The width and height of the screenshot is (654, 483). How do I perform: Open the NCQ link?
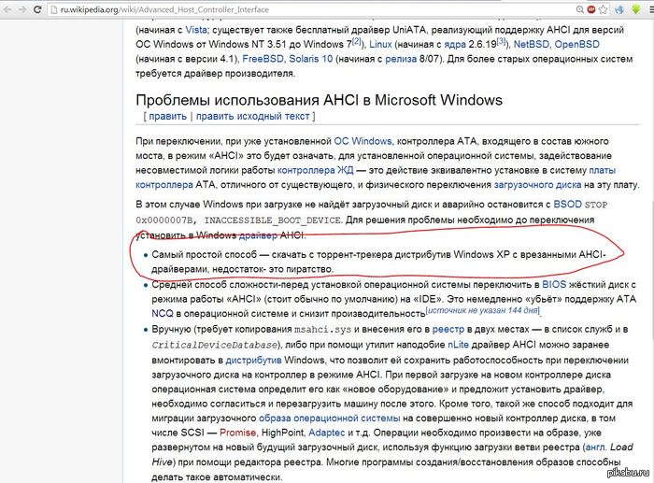click(163, 314)
